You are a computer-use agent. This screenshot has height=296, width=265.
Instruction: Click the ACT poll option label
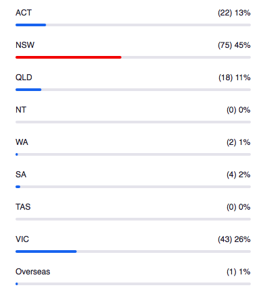(24, 13)
